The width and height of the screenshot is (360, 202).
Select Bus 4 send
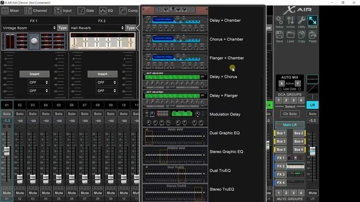pos(299,141)
